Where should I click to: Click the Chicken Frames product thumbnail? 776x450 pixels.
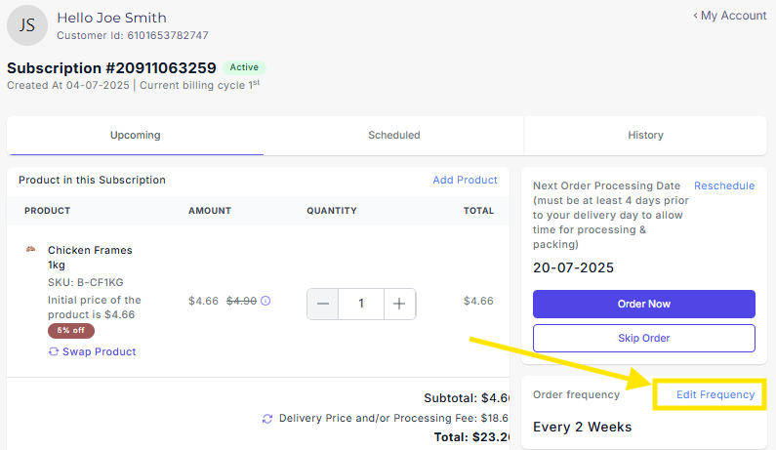(x=30, y=250)
